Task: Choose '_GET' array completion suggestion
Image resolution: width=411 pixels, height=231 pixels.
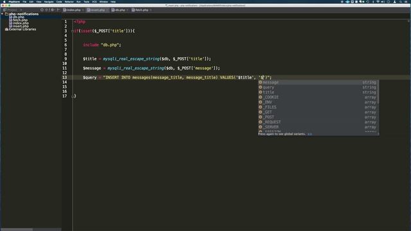Action: tap(318, 112)
